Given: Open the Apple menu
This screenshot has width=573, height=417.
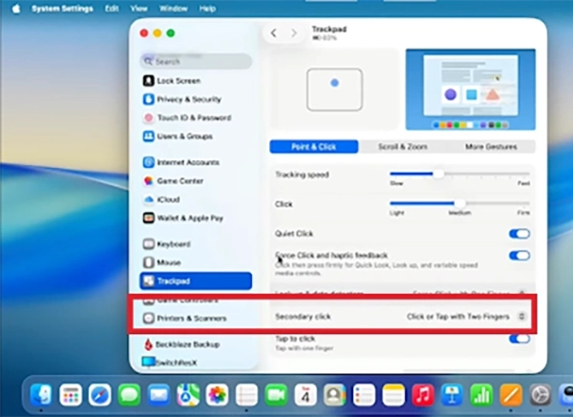Looking at the screenshot, I should (x=16, y=9).
